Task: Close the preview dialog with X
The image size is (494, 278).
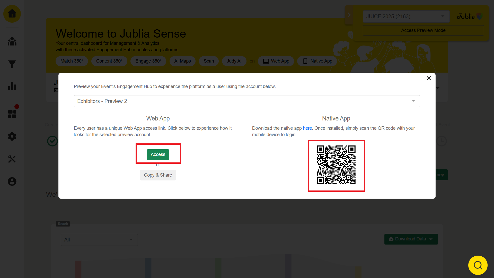Action: point(429,78)
